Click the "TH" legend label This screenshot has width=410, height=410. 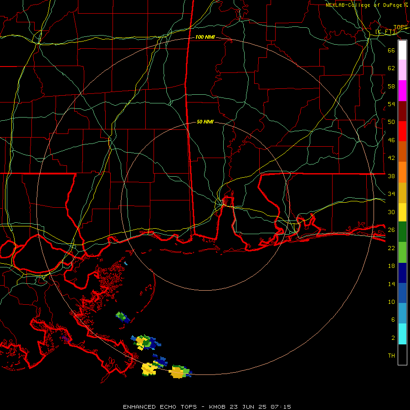[391, 356]
